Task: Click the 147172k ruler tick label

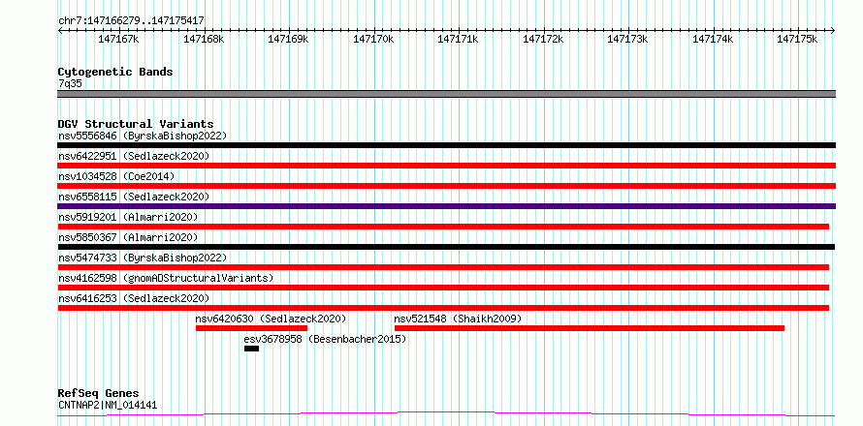Action: pyautogui.click(x=543, y=39)
